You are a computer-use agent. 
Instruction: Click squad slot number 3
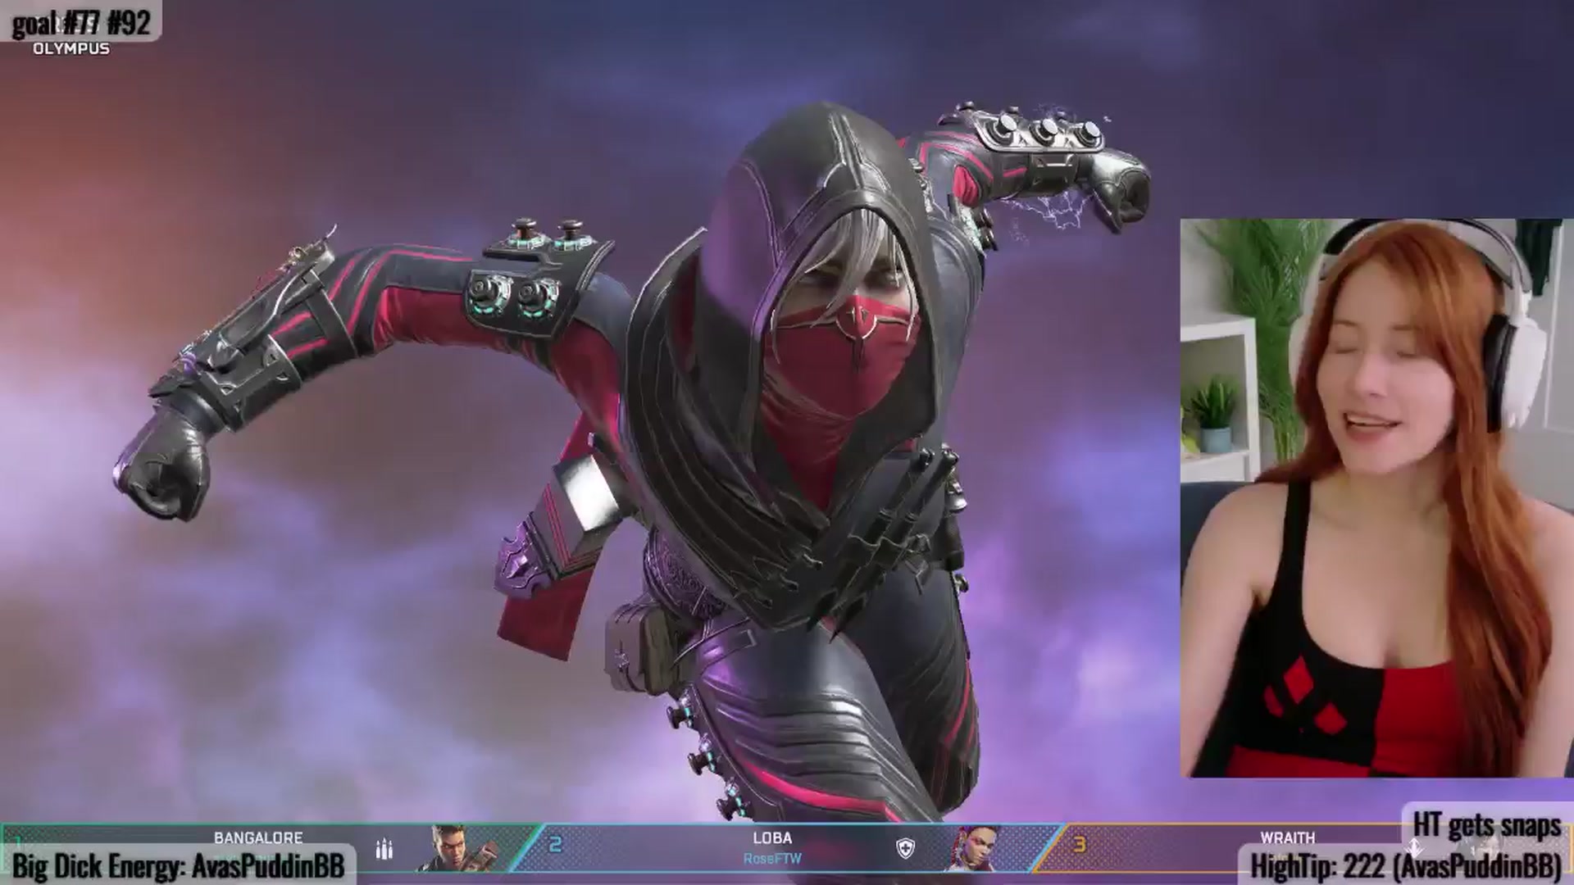click(x=1079, y=844)
